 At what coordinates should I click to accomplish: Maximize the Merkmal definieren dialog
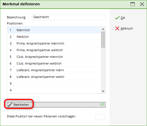click(133, 4)
